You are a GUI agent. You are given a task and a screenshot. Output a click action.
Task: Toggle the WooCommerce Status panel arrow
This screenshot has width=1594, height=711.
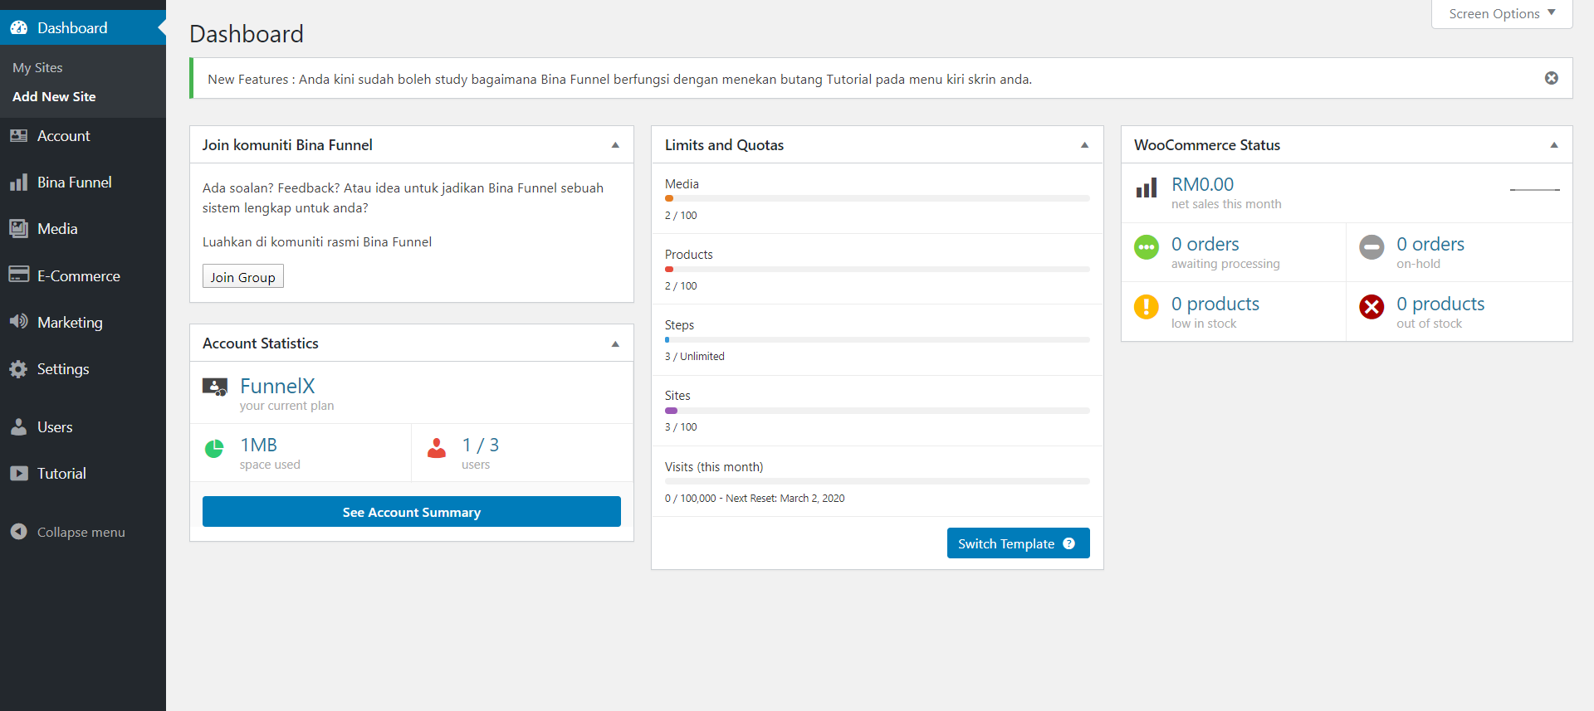click(1554, 145)
